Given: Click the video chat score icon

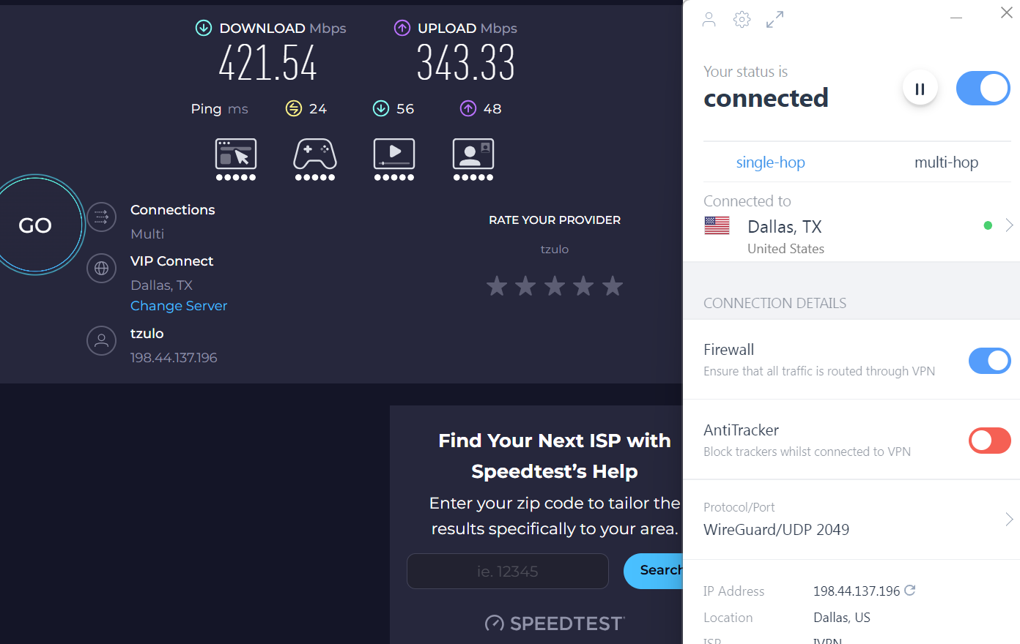Looking at the screenshot, I should point(473,160).
